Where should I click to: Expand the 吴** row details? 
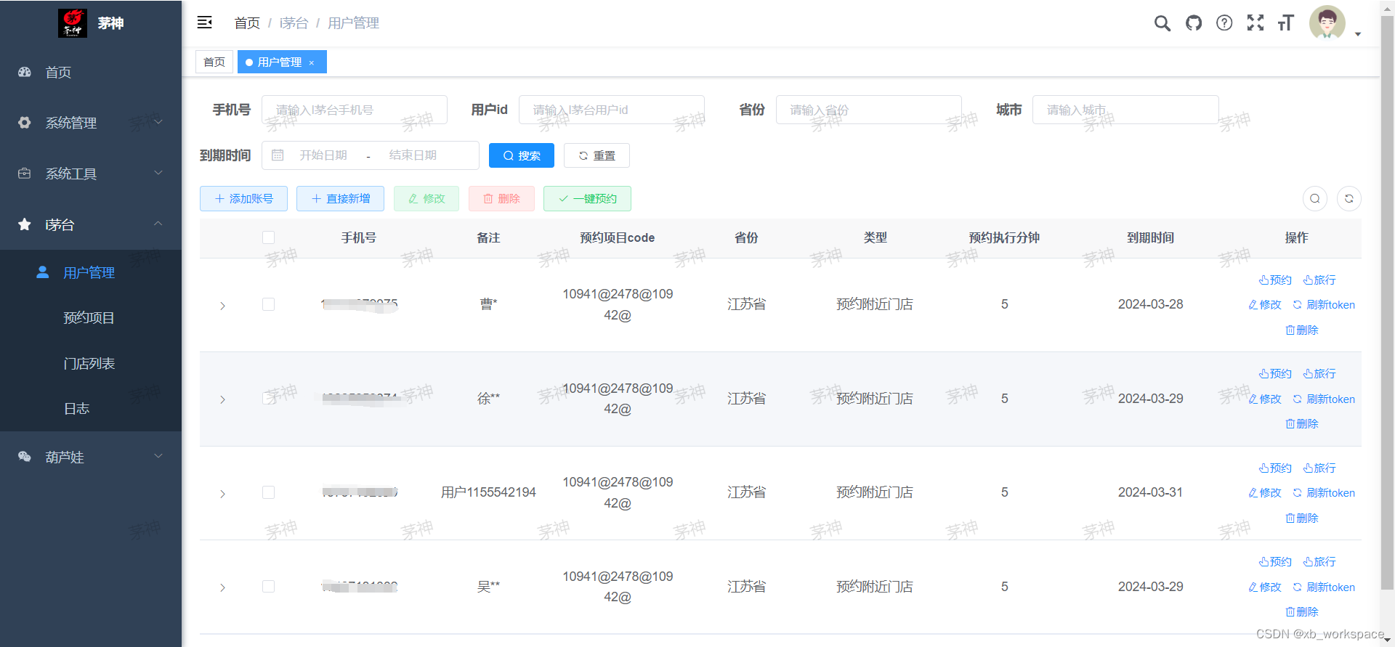point(222,587)
